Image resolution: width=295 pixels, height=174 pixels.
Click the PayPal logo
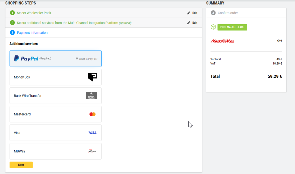[x=26, y=59]
